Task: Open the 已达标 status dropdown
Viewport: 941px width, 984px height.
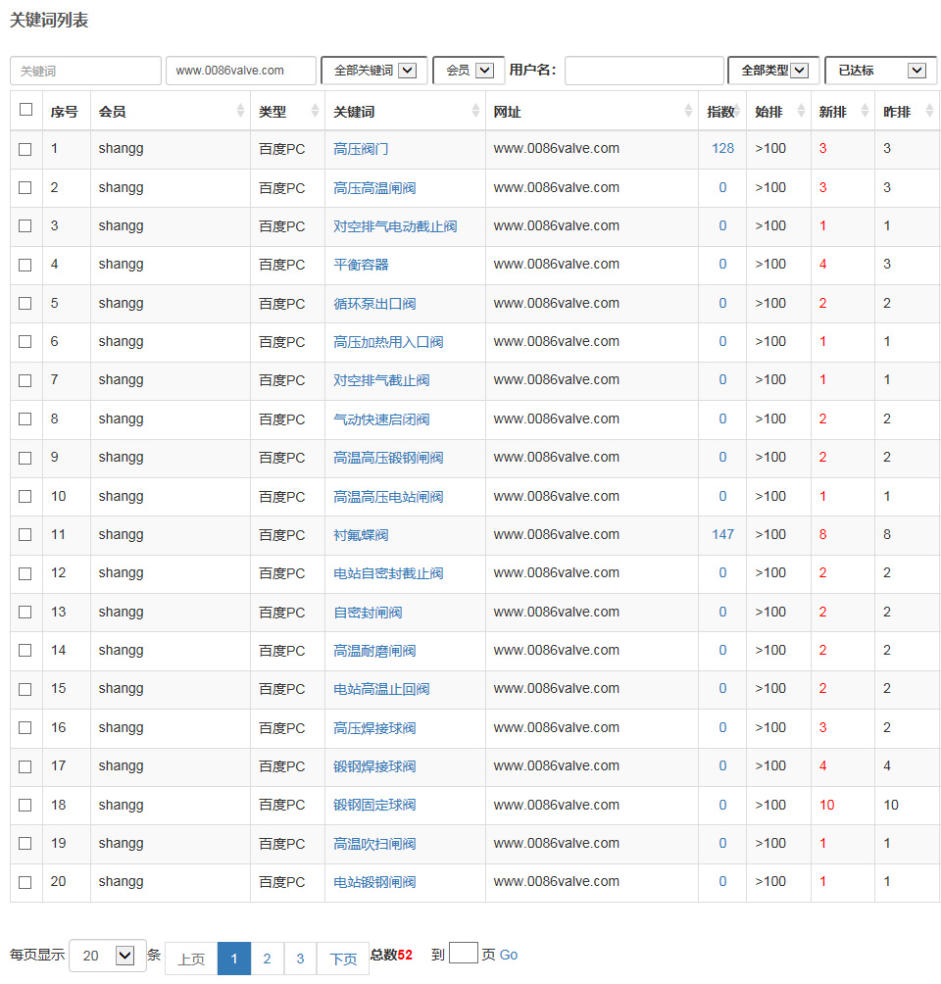Action: (880, 71)
